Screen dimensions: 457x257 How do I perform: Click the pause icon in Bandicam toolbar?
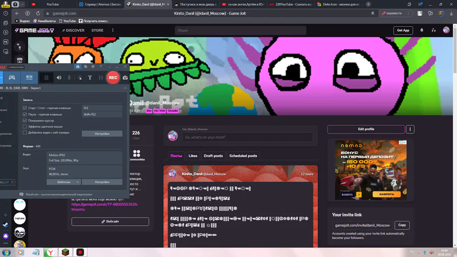101,78
